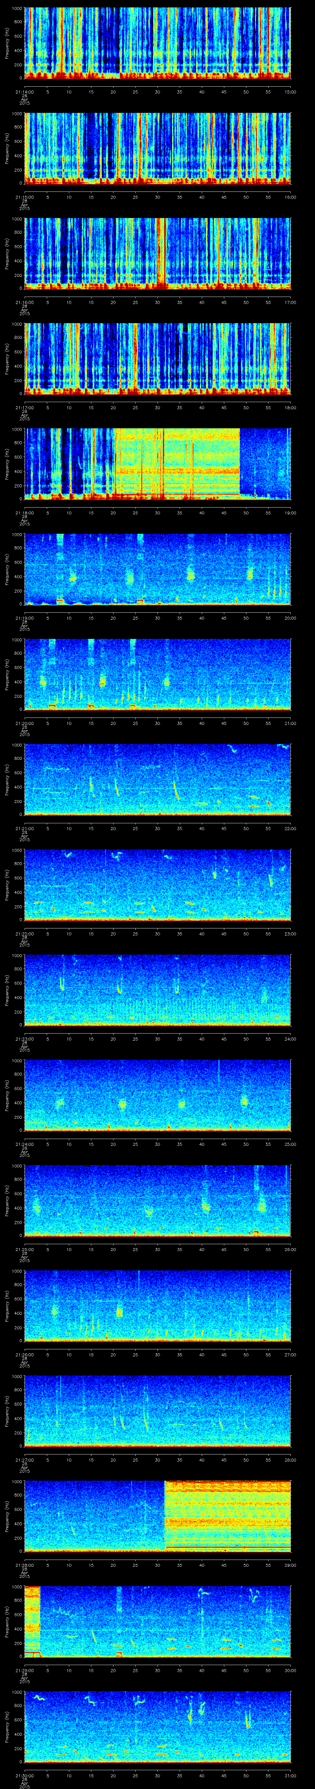The height and width of the screenshot is (1789, 315).
Task: Click the 21:20:00 start time label
Action: point(24,723)
